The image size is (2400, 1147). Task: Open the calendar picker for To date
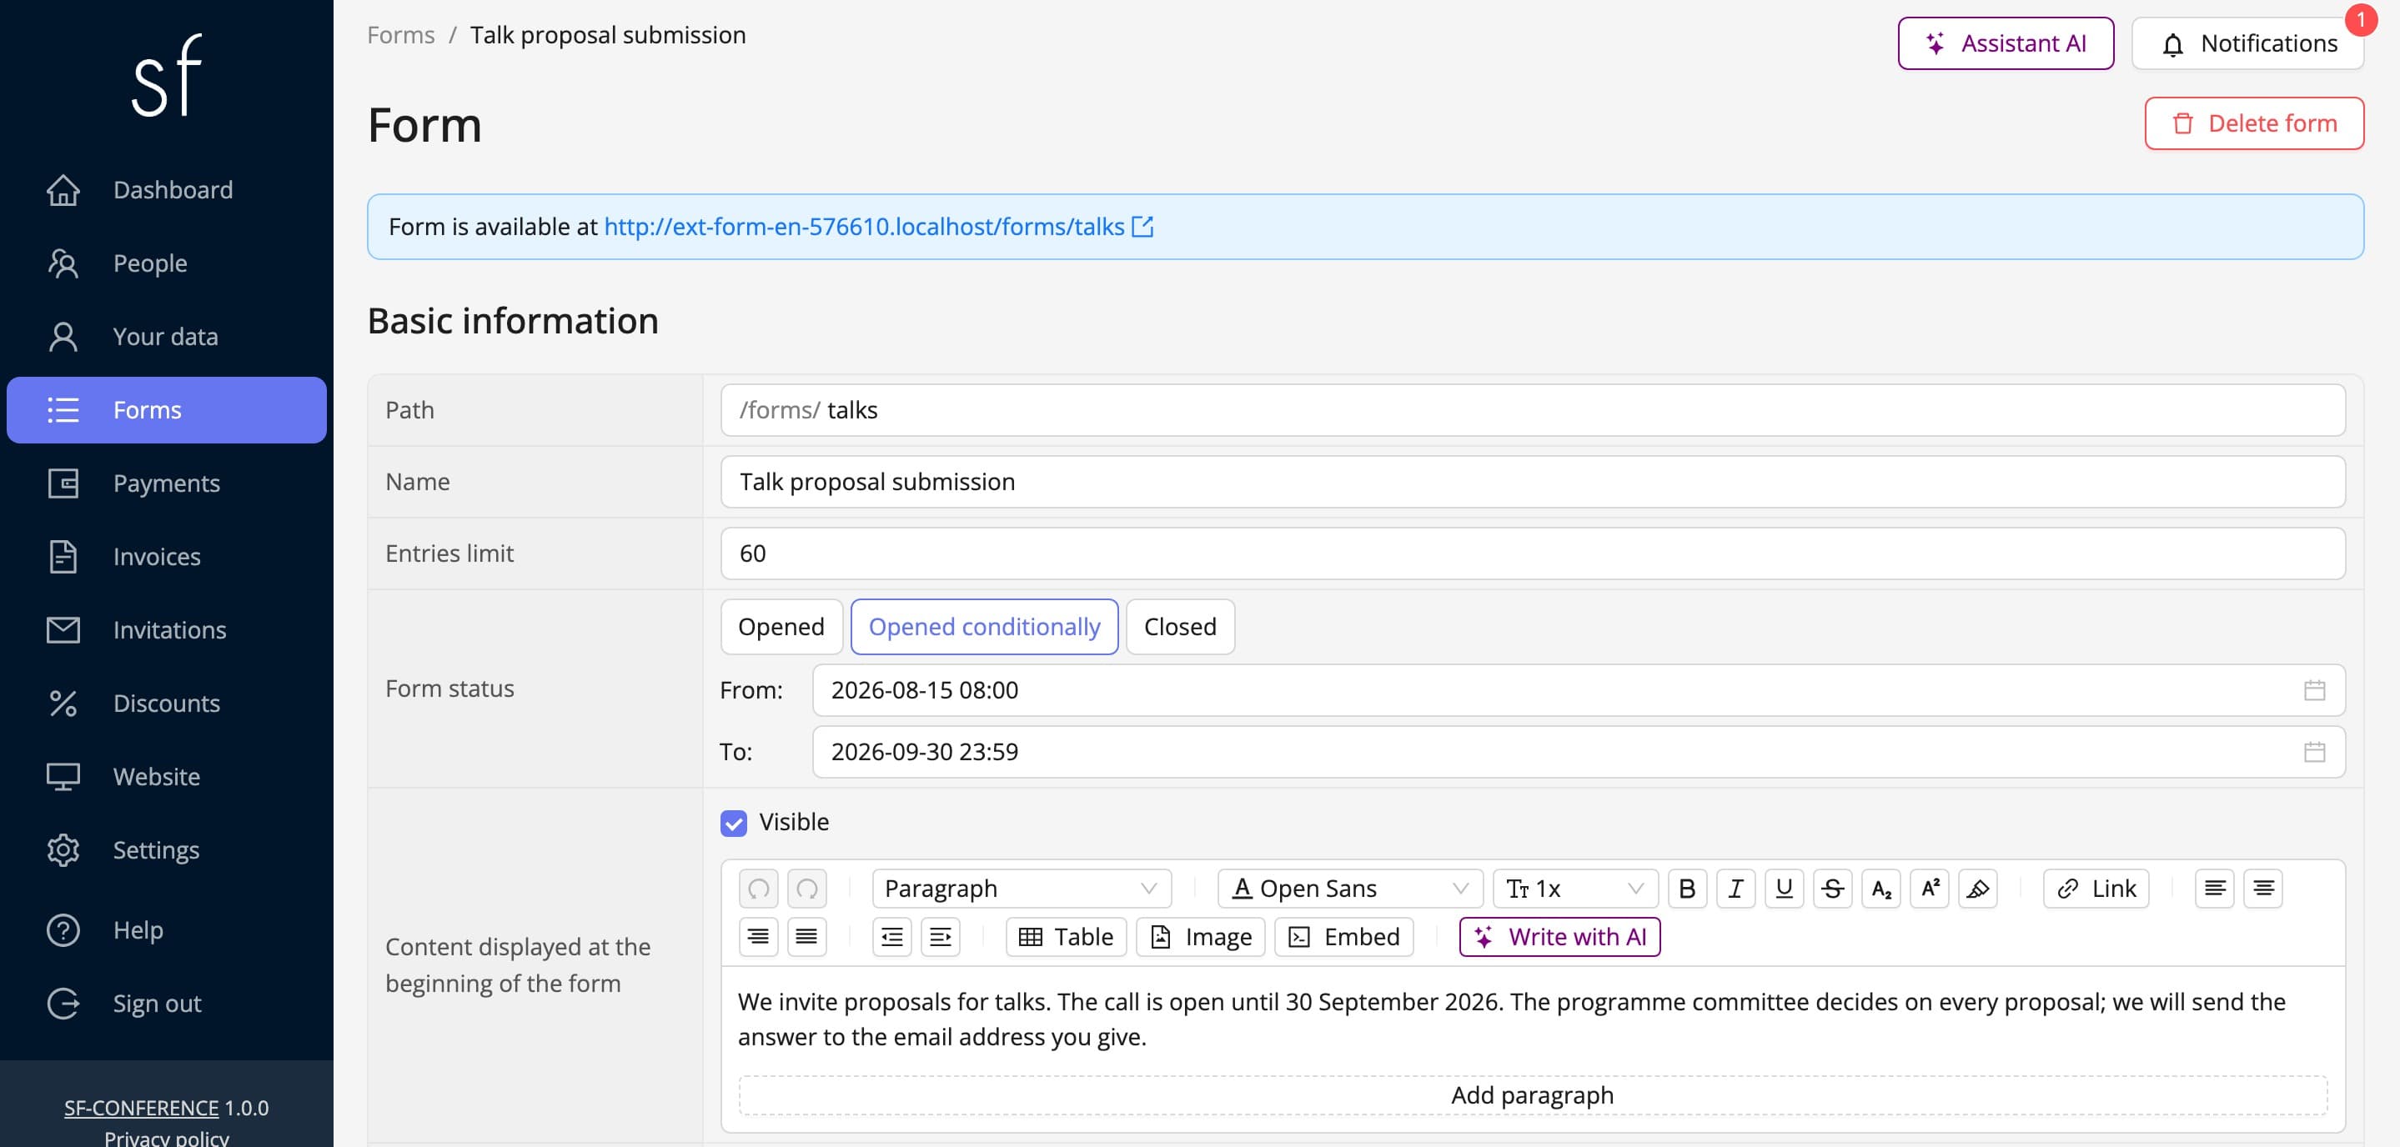point(2314,751)
